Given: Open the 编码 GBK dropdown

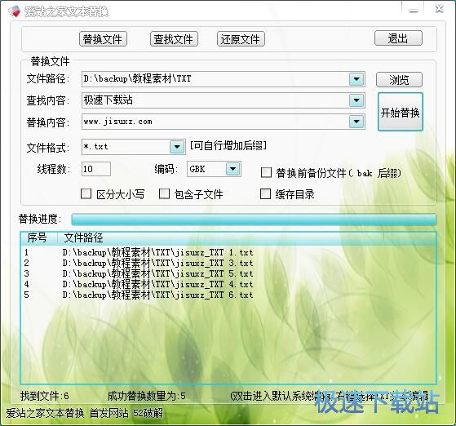Looking at the screenshot, I should [x=233, y=169].
